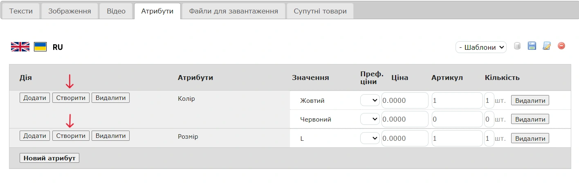Switch to the English (UK flag) language

click(x=20, y=47)
